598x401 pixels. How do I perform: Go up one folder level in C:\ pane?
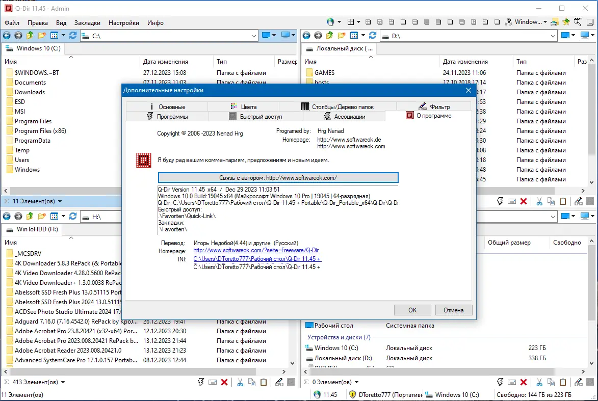(x=30, y=36)
